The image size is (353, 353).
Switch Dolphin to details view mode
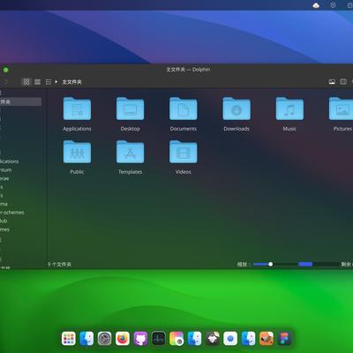(x=49, y=82)
